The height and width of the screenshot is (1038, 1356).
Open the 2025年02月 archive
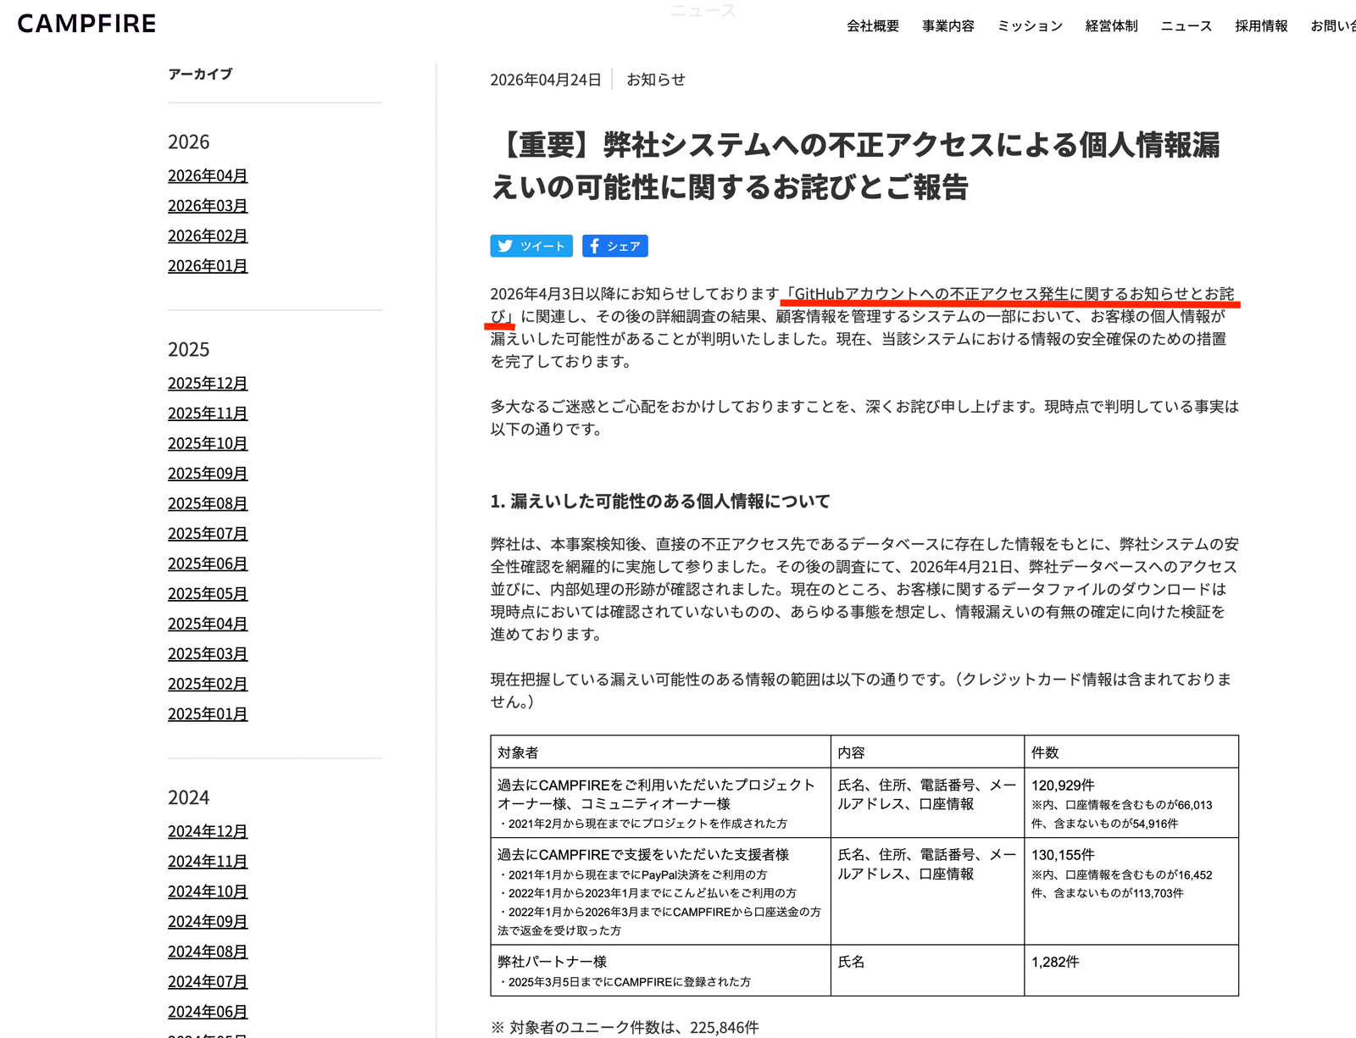tap(208, 684)
